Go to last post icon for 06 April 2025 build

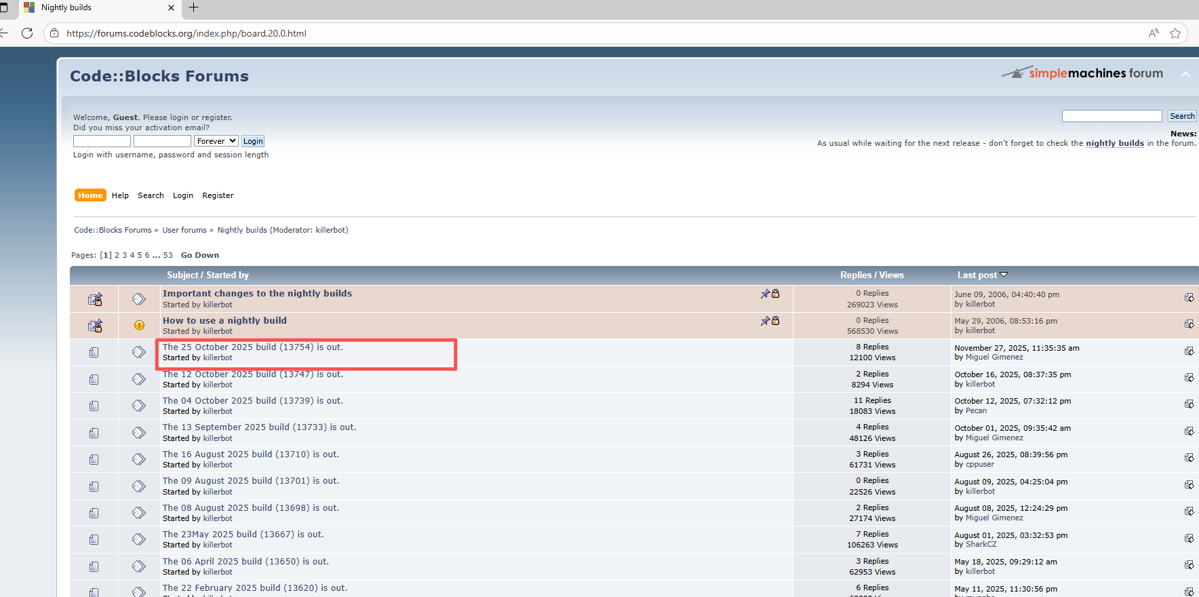coord(1189,565)
